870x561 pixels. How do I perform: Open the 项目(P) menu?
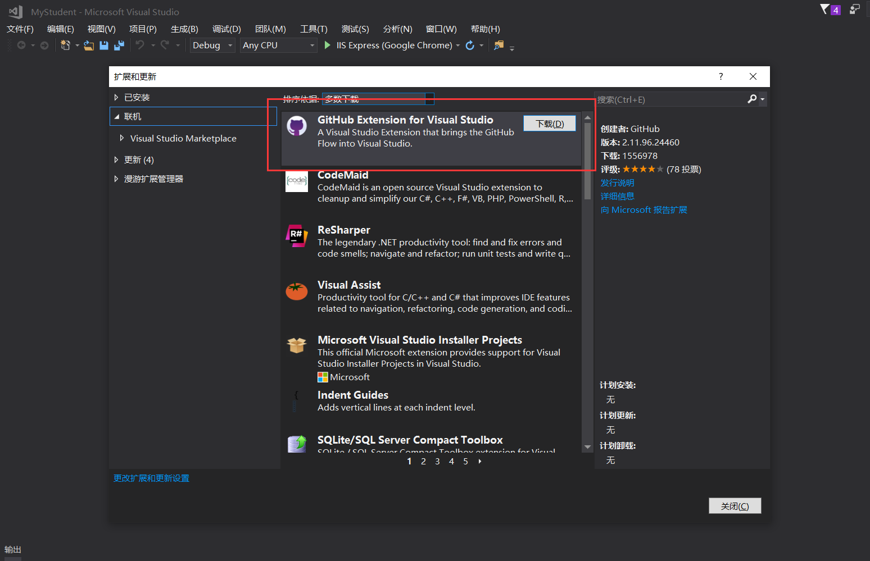coord(143,29)
